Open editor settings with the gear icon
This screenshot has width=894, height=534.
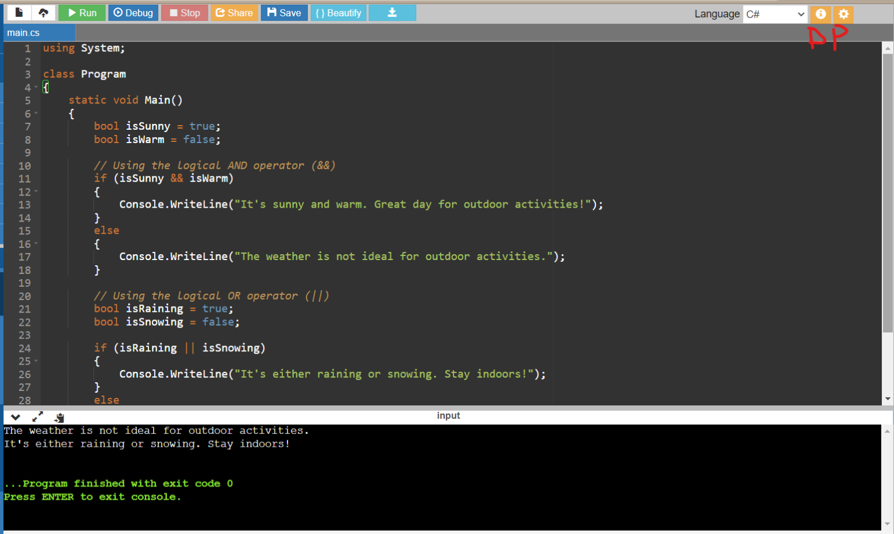tap(843, 14)
